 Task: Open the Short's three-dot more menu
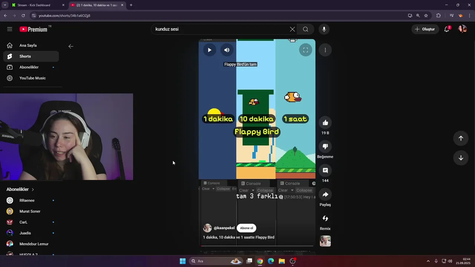click(x=325, y=50)
